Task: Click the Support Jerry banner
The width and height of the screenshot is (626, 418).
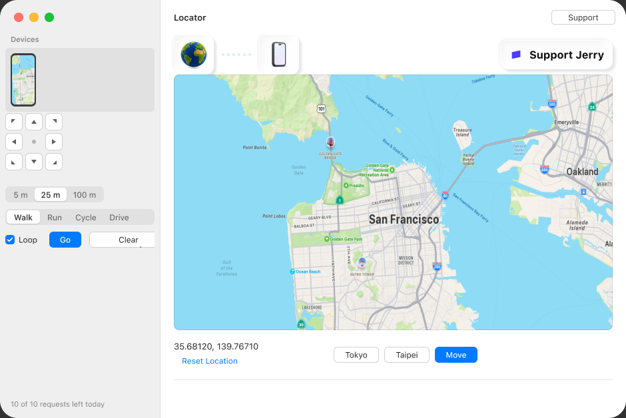Action: tap(556, 55)
